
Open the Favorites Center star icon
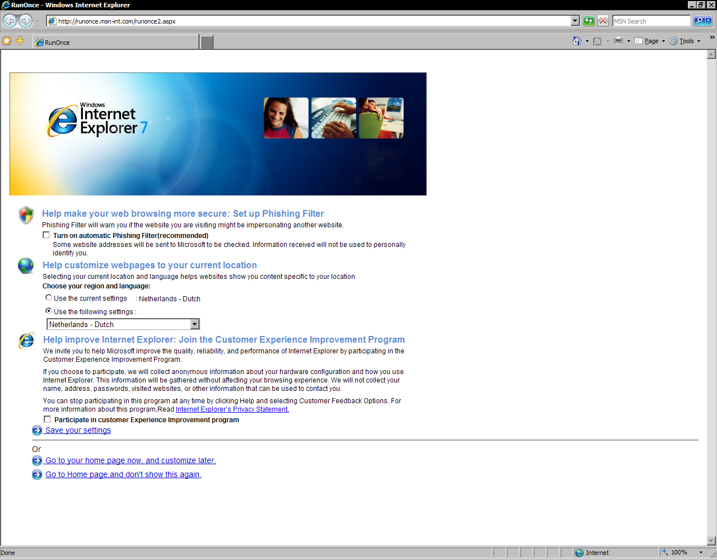click(7, 41)
